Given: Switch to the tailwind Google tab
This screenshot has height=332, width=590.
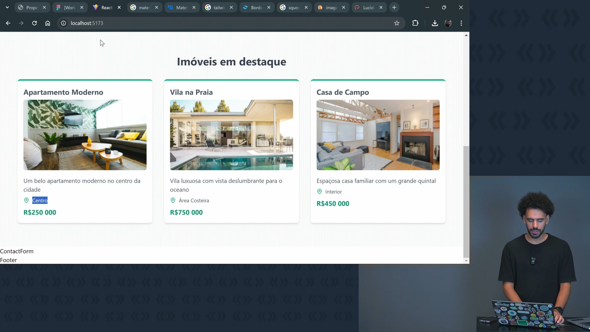Looking at the screenshot, I should click(219, 7).
